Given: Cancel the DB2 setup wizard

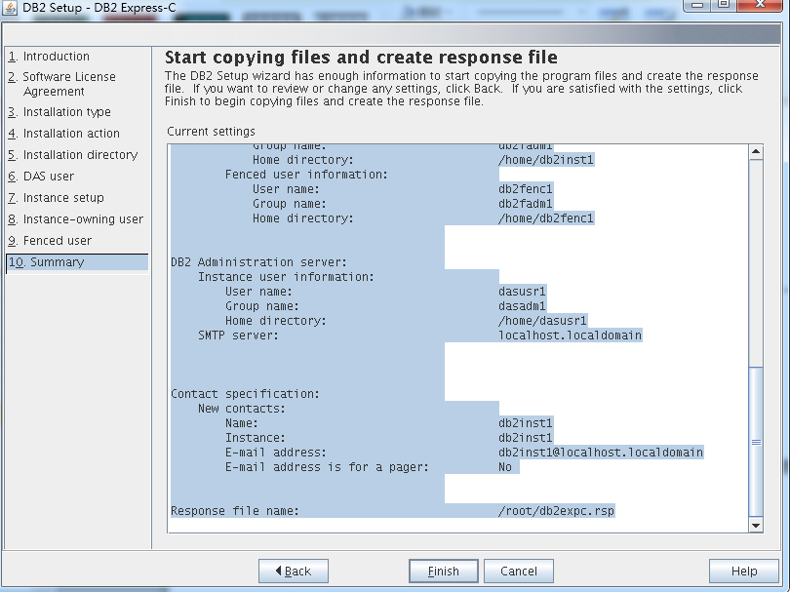Looking at the screenshot, I should click(x=519, y=571).
